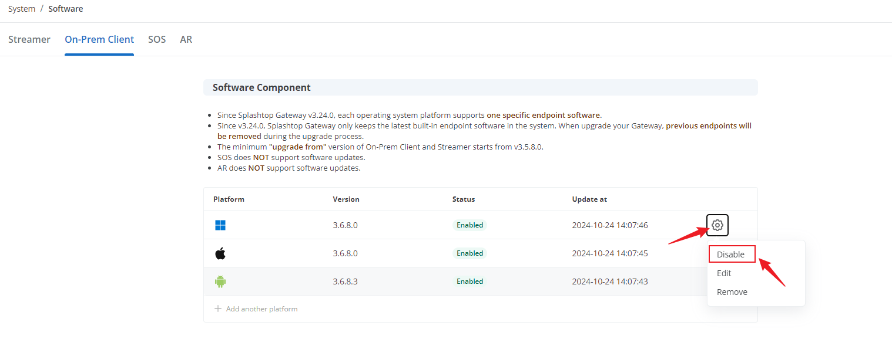Click Enabled status in the 2024-10-24 14:07:46 row
This screenshot has width=892, height=363.
pos(470,225)
